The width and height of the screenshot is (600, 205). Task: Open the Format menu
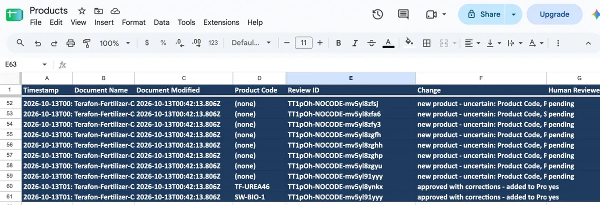134,22
